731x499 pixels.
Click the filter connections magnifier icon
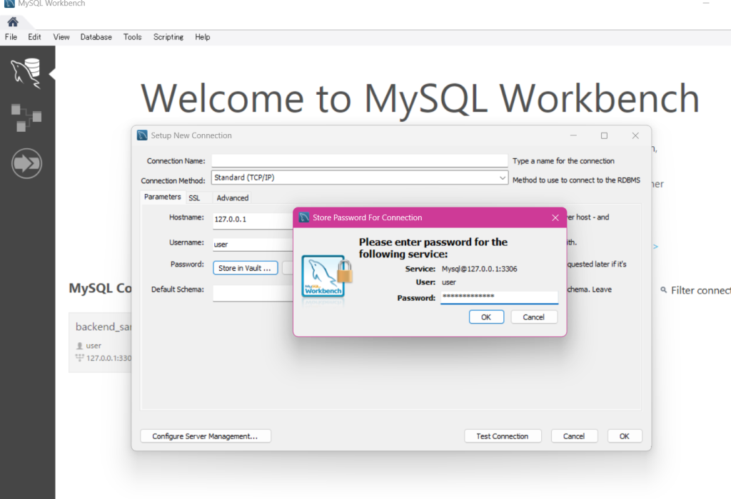(663, 290)
